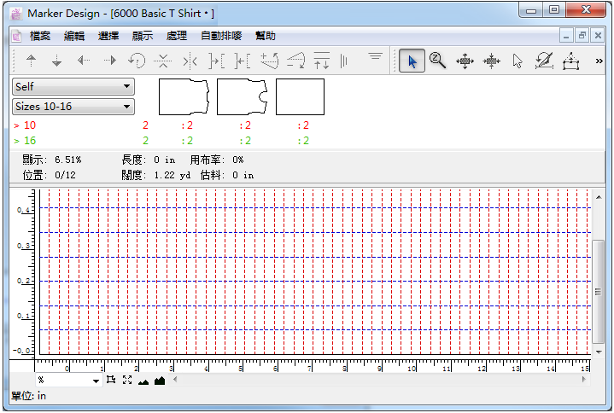
Task: Click the move piece down arrow
Action: pyautogui.click(x=56, y=61)
